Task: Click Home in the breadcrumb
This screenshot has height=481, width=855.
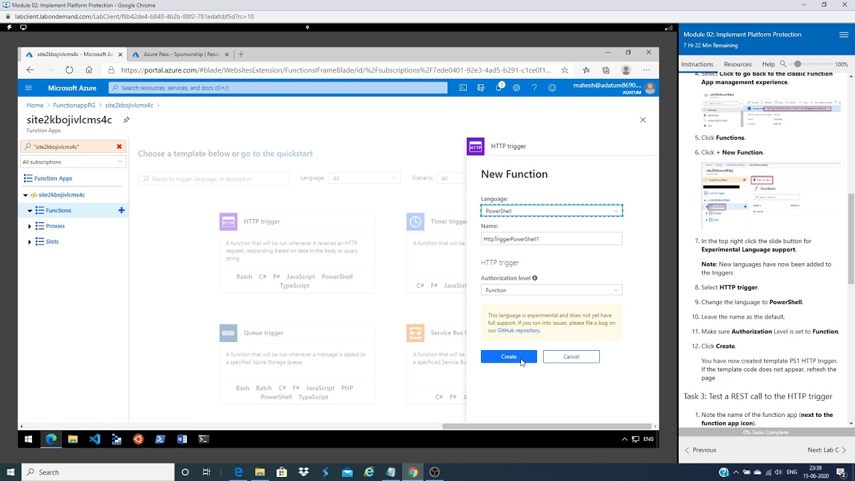Action: pos(35,106)
